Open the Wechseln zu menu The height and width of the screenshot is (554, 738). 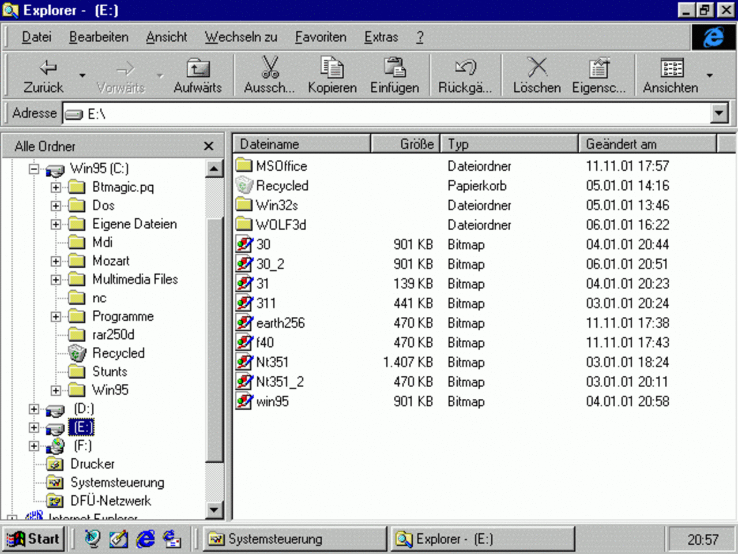[x=241, y=37]
